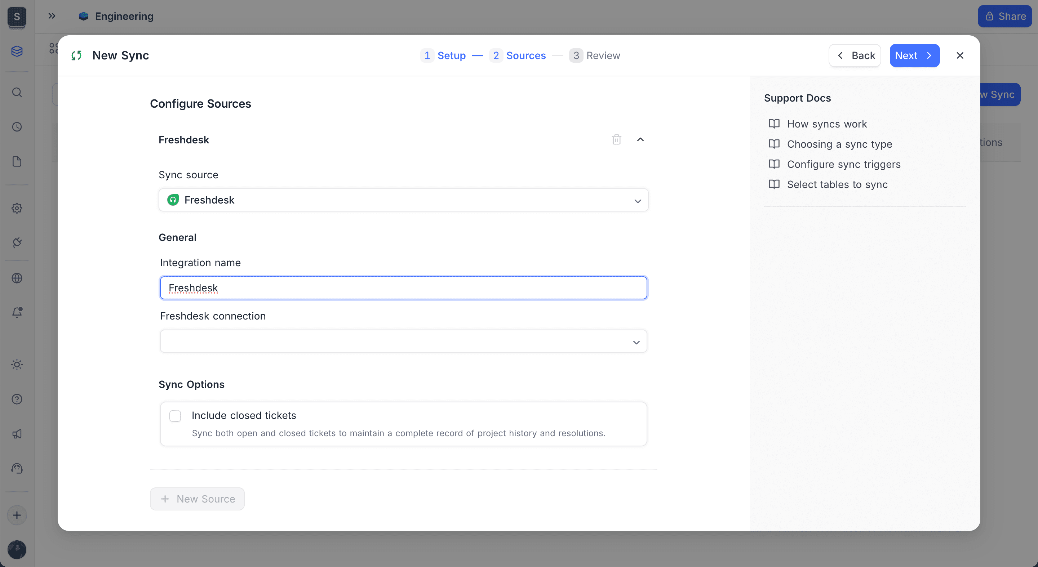
Task: Open the Sync source dropdown
Action: (403, 200)
